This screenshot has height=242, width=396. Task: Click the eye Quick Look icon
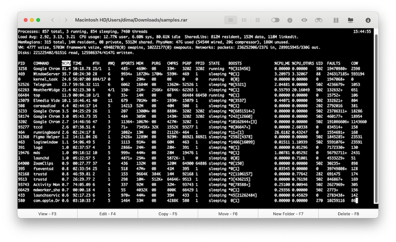[x=304, y=20]
